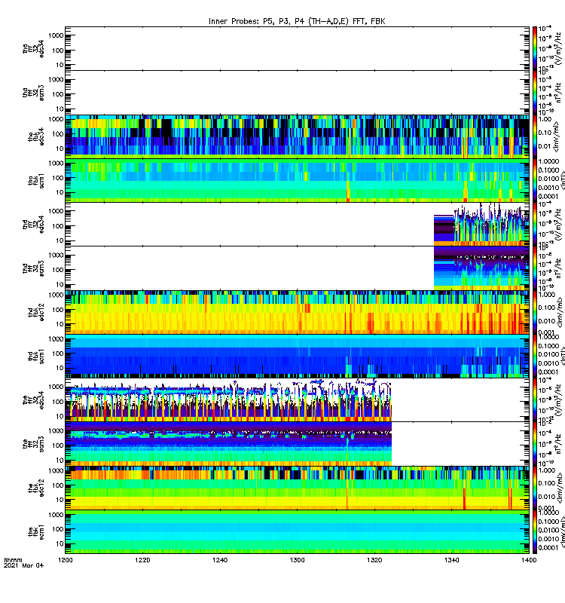Image resolution: width=565 pixels, height=603 pixels.
Task: Click the 10 tick of the fbk edc12 panel
Action: [60, 500]
